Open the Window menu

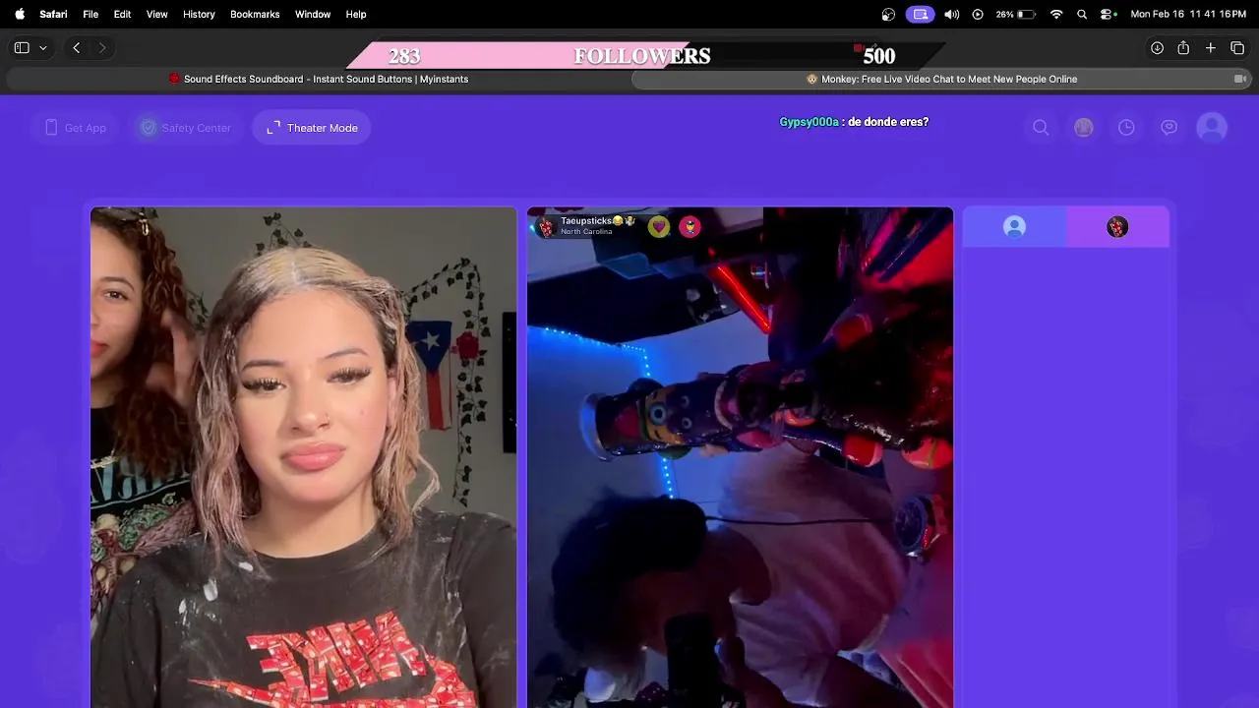click(313, 14)
